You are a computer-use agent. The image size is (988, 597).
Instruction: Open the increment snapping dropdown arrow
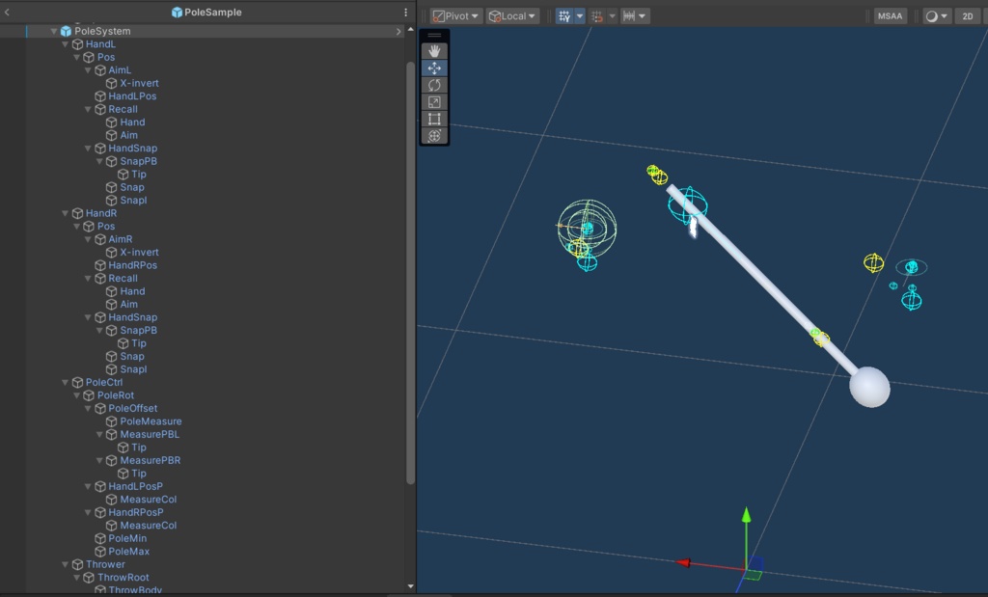(642, 15)
